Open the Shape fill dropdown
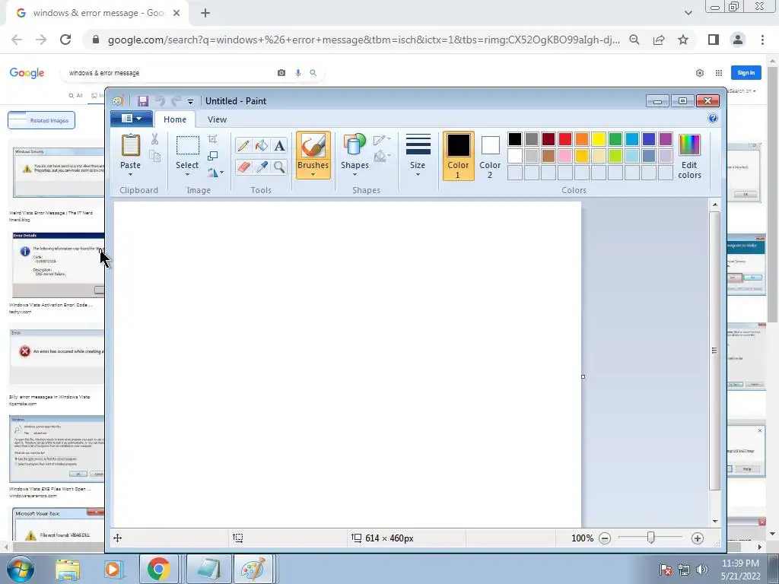779x584 pixels. click(382, 157)
